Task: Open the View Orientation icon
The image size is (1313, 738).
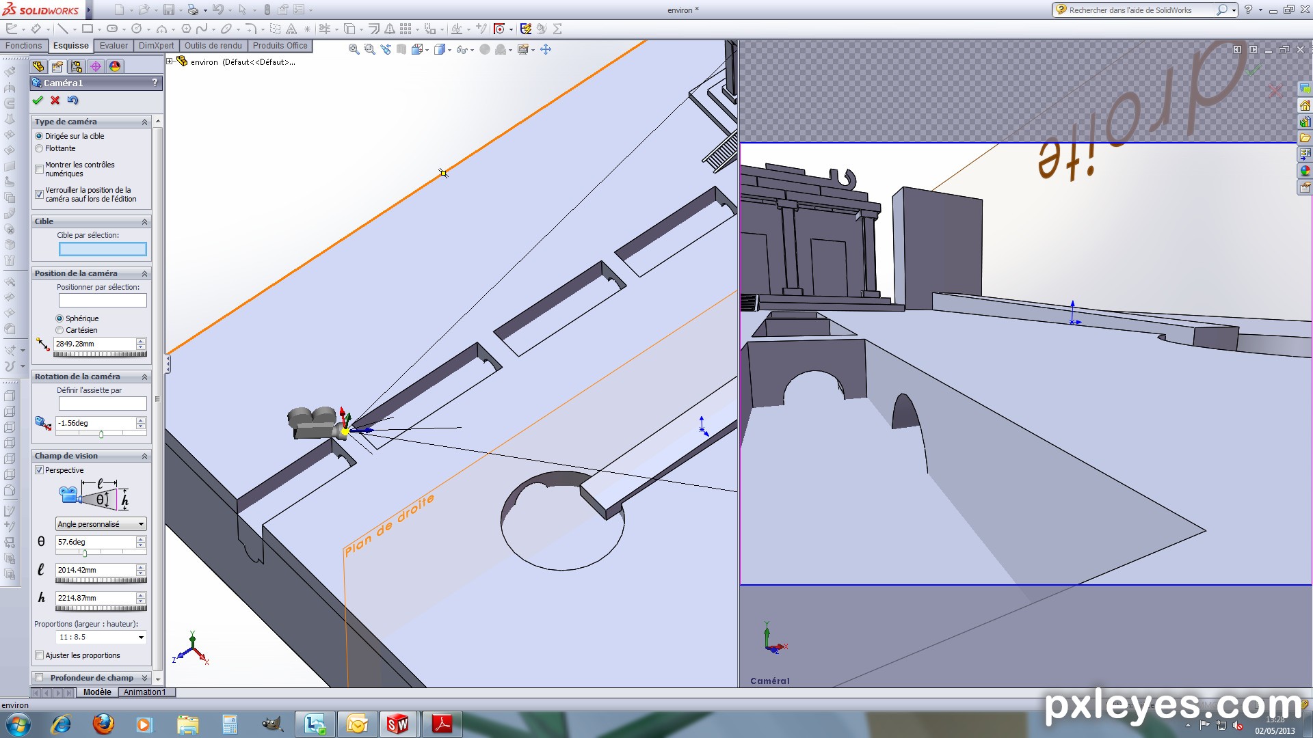Action: tap(417, 49)
